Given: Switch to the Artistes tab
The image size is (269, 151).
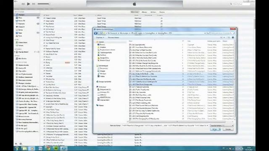Looking at the screenshot, I should pyautogui.click(x=153, y=12).
